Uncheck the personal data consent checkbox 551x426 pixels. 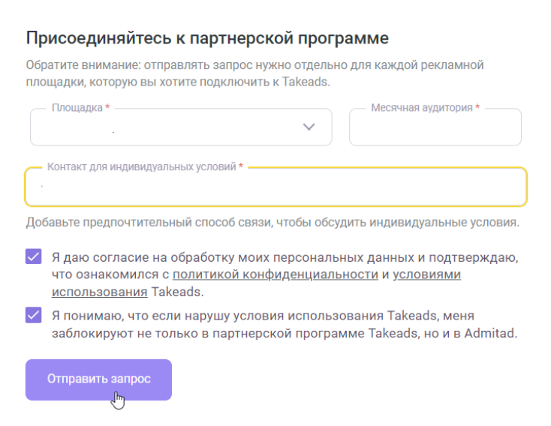click(34, 257)
